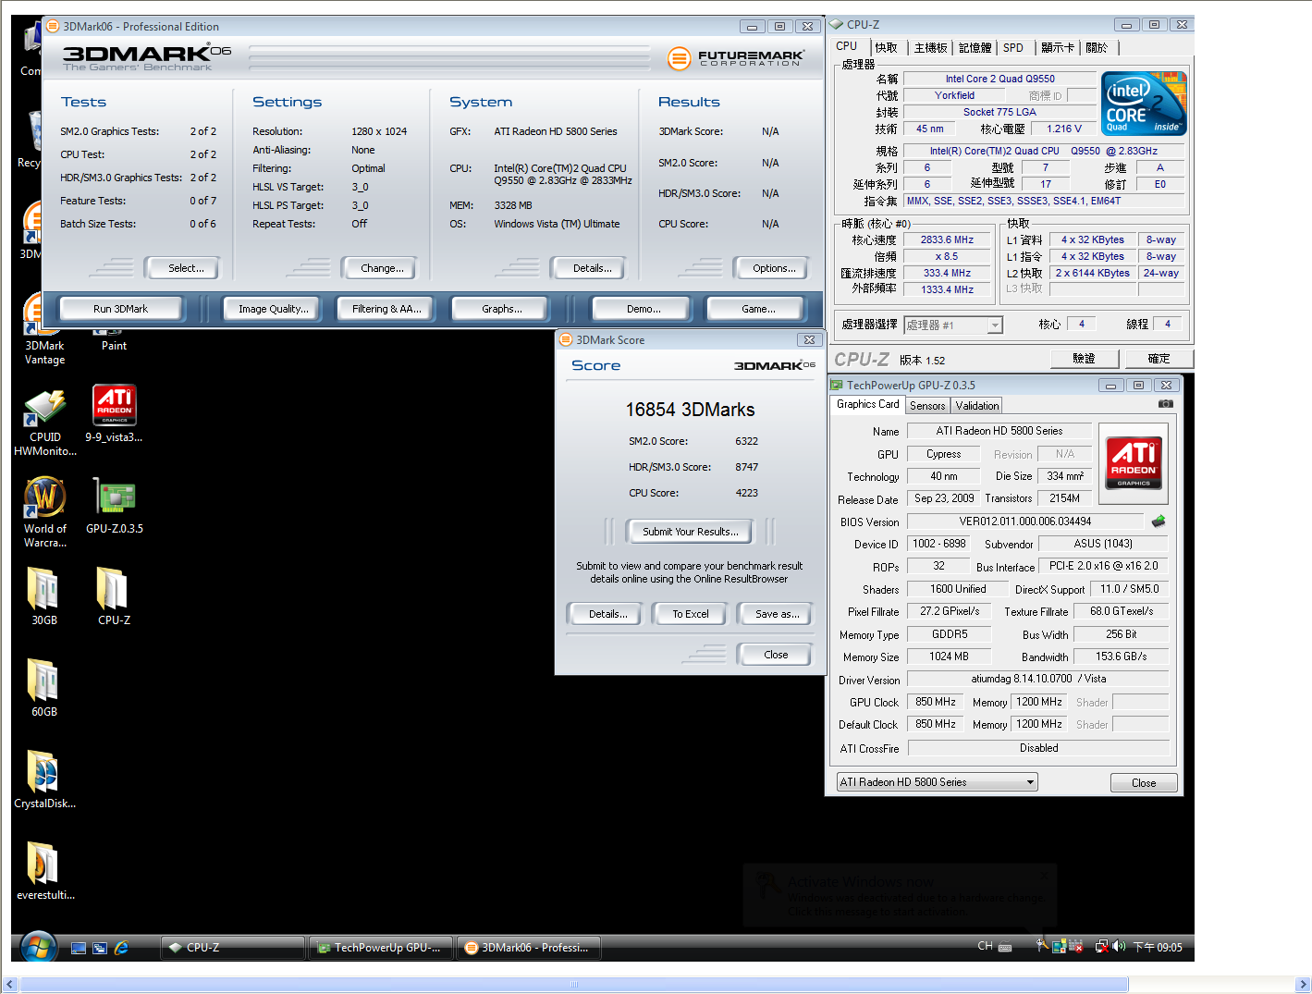Open the everestulti folder icon

(x=44, y=871)
